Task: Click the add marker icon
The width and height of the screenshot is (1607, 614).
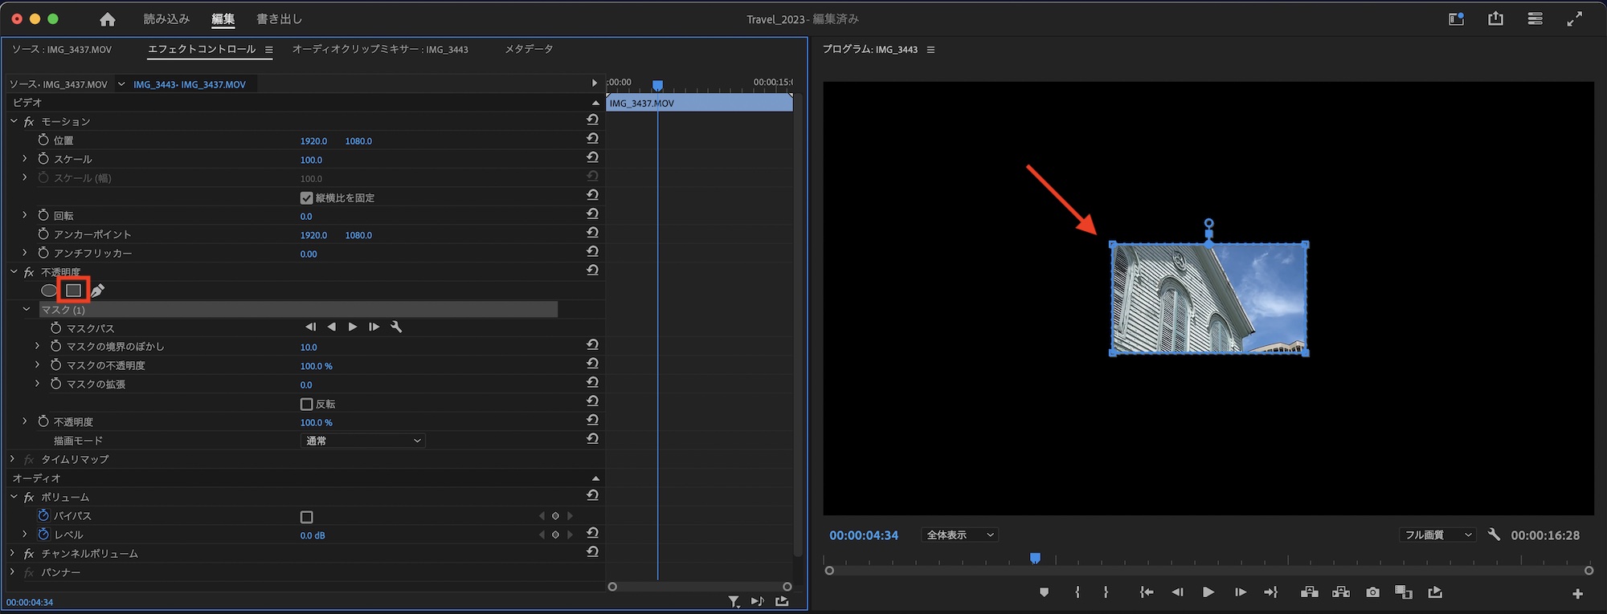Action: 1044,592
